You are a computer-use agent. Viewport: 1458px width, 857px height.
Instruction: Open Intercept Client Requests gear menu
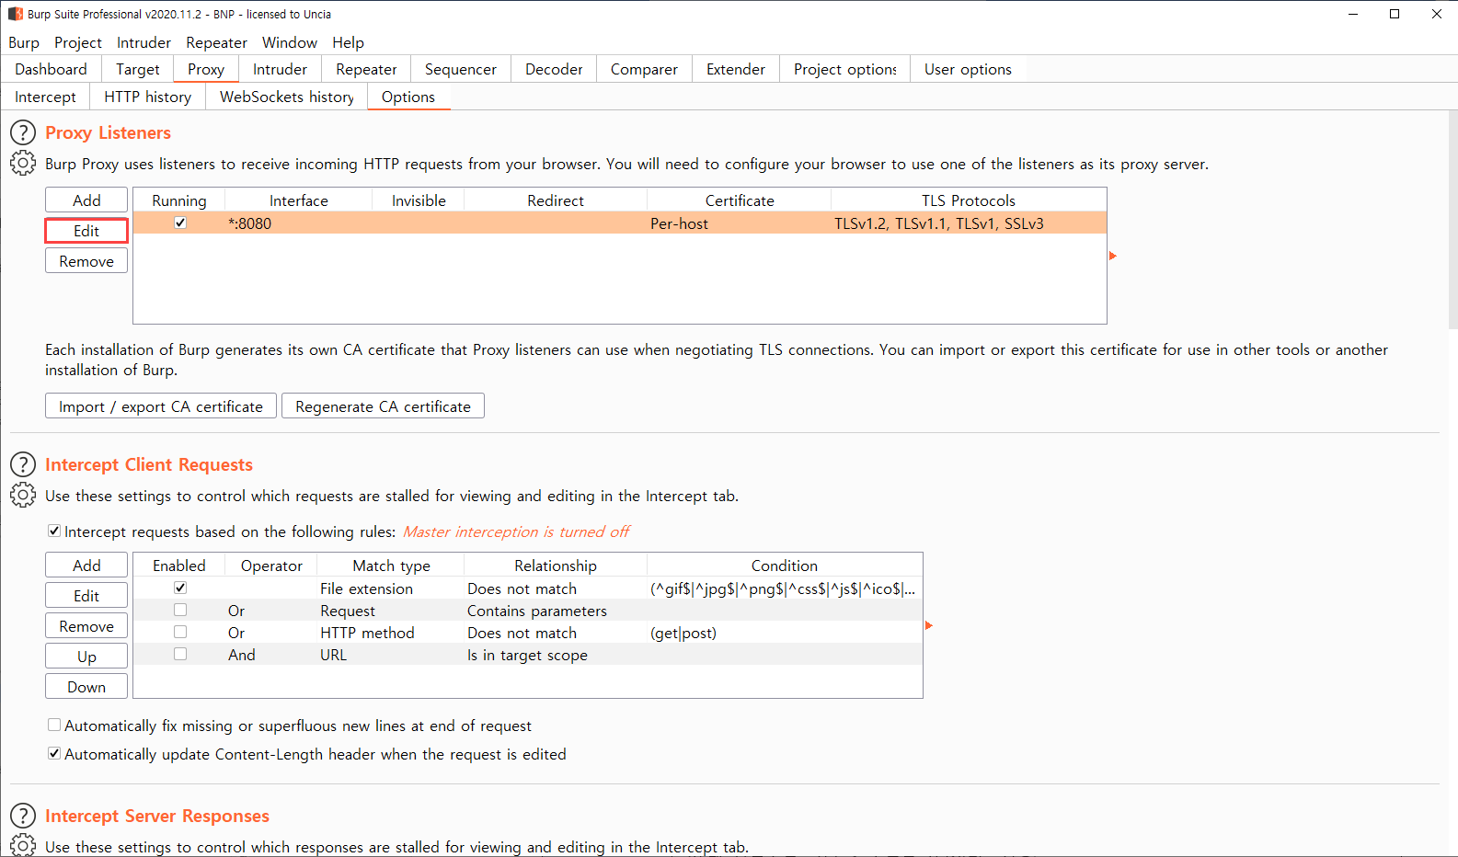coord(22,495)
